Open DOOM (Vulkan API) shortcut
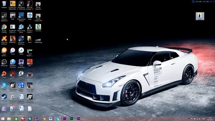 38,17
